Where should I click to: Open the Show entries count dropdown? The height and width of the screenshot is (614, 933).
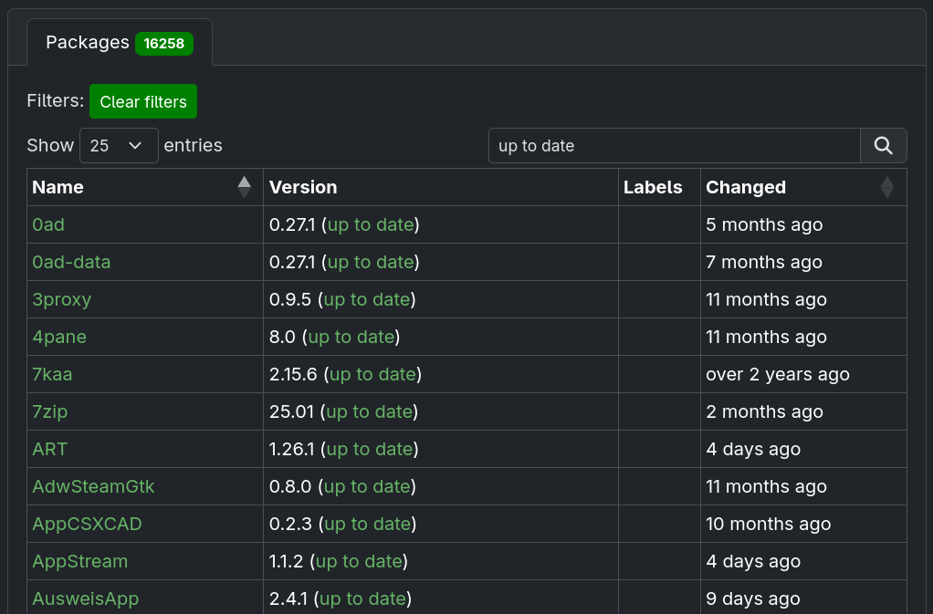(119, 146)
